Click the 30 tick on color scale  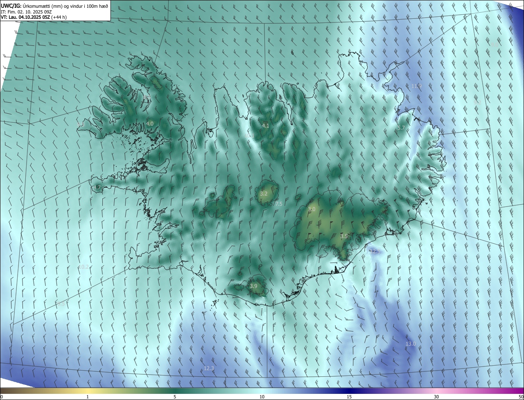pyautogui.click(x=436, y=397)
